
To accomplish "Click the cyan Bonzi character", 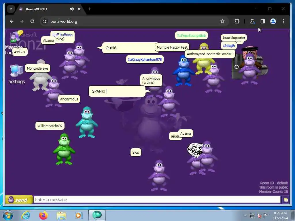I will click(x=87, y=122).
